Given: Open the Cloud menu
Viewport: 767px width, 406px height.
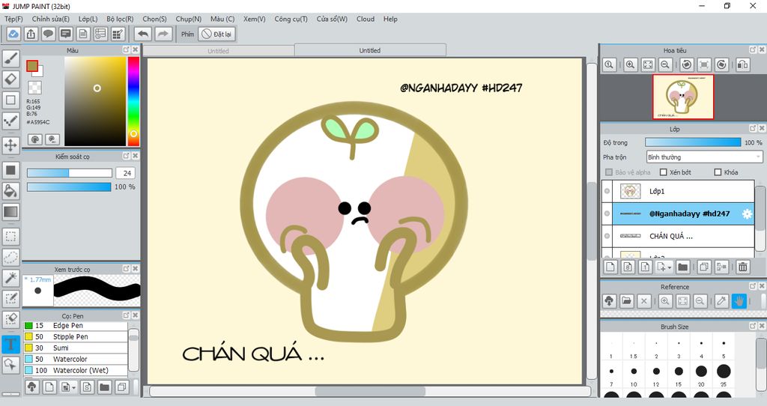Looking at the screenshot, I should [x=366, y=19].
